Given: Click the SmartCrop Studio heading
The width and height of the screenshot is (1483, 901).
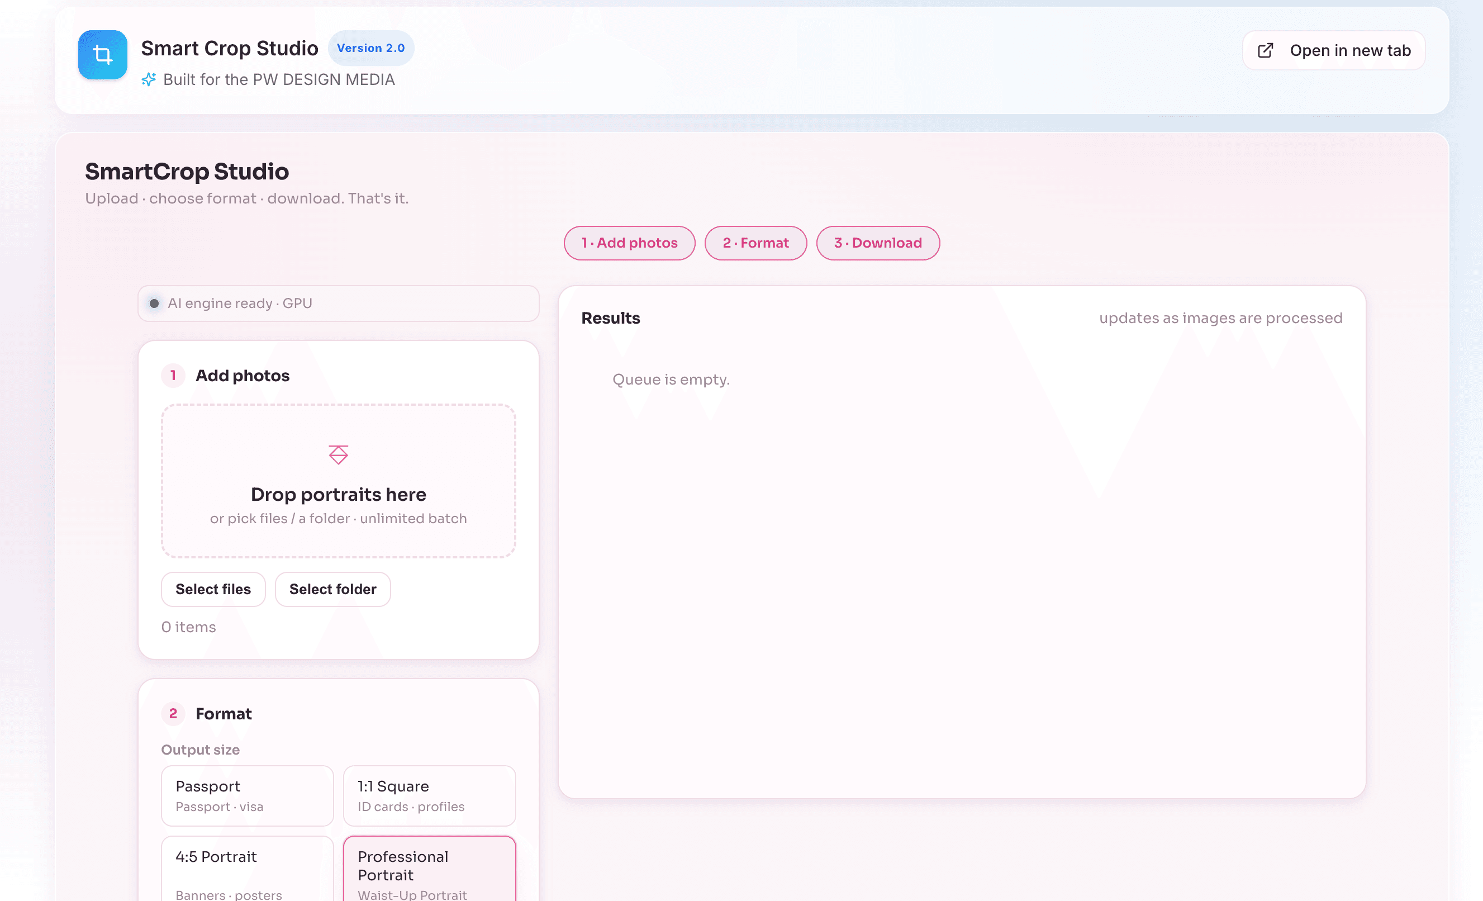Looking at the screenshot, I should (187, 172).
